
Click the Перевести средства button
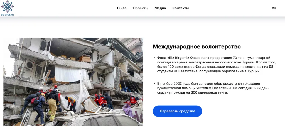click(x=177, y=111)
